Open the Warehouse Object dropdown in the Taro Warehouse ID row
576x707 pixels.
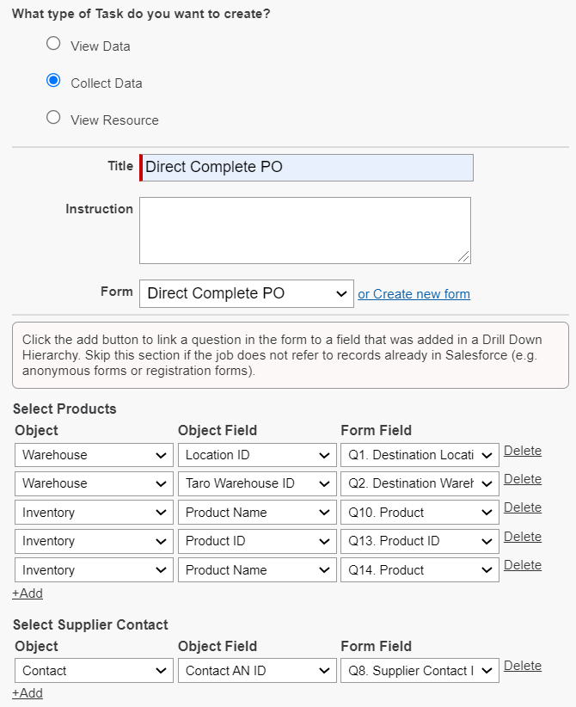coord(94,483)
